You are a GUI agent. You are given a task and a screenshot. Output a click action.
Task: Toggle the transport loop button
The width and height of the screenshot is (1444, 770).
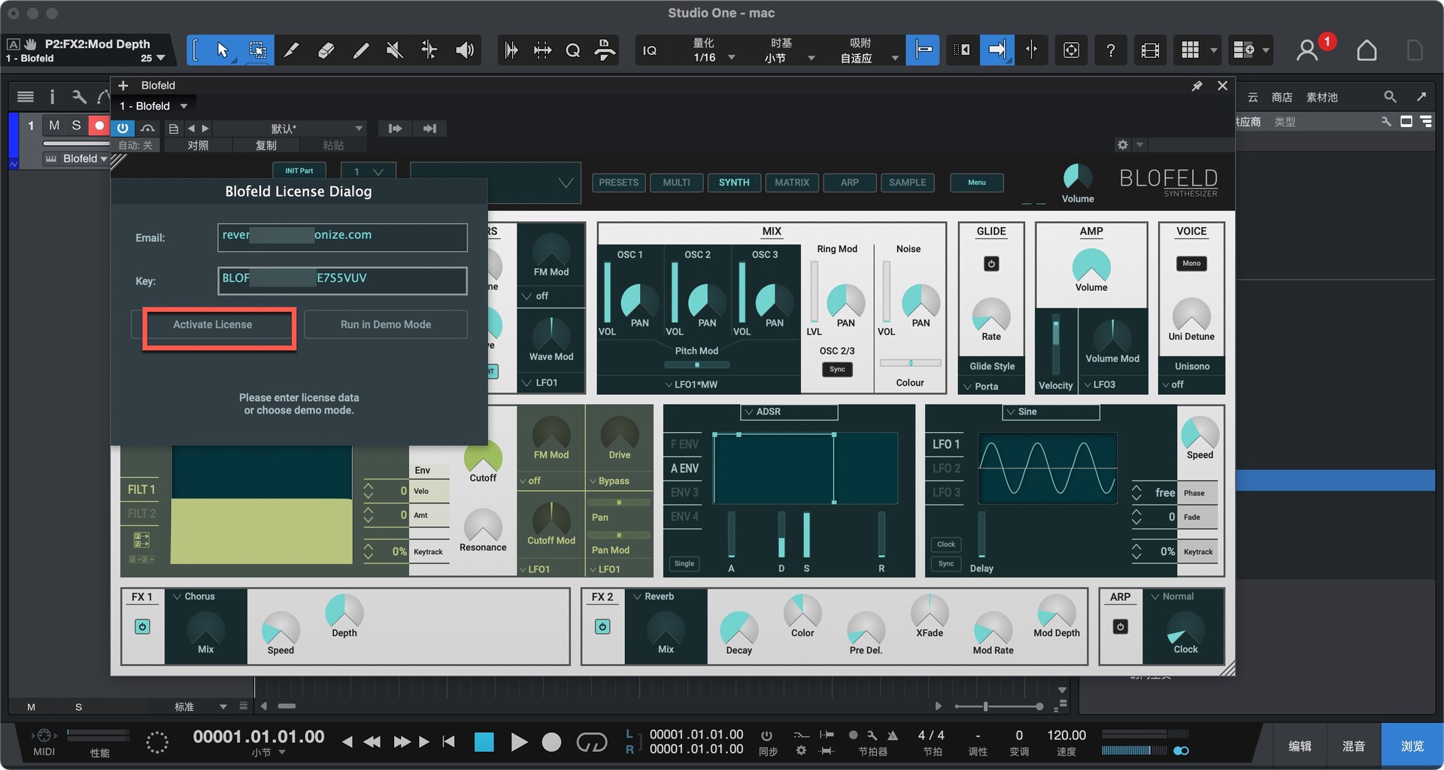(x=591, y=742)
